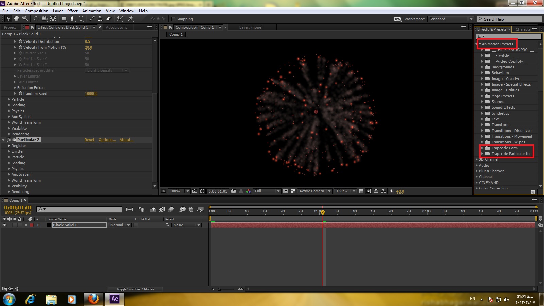The height and width of the screenshot is (306, 544).
Task: Select the Pan Behind anchor point tool
Action: (53, 19)
